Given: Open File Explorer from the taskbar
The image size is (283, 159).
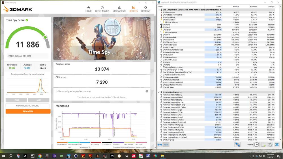Looking at the screenshot, I should [x=162, y=156].
